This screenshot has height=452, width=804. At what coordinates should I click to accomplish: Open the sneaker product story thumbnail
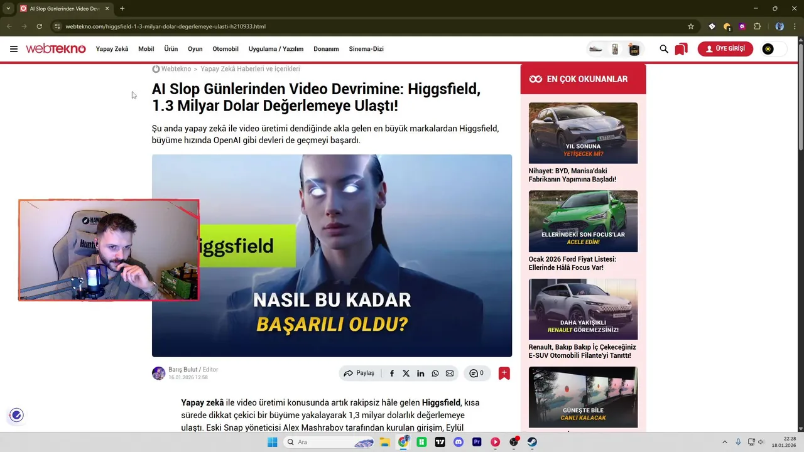click(595, 49)
